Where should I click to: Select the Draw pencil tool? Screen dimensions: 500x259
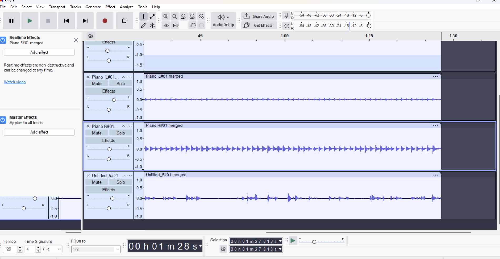click(143, 26)
